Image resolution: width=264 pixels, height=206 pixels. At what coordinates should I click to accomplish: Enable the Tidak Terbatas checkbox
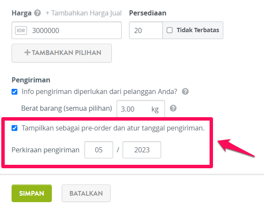coord(170,30)
